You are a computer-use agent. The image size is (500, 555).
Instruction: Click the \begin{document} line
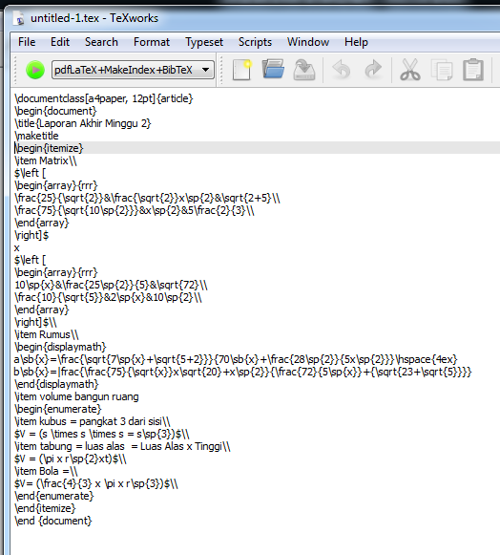[x=55, y=111]
